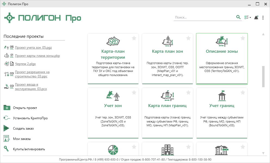The image size is (270, 163).
Task: Click the Установить КриптоПро icon
Action: pyautogui.click(x=7, y=118)
